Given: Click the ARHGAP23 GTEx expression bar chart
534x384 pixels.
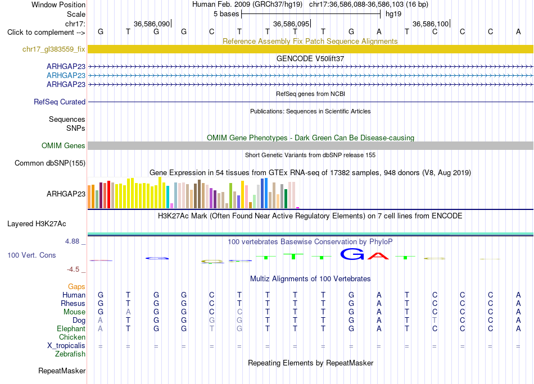Looking at the screenshot, I should tap(193, 193).
